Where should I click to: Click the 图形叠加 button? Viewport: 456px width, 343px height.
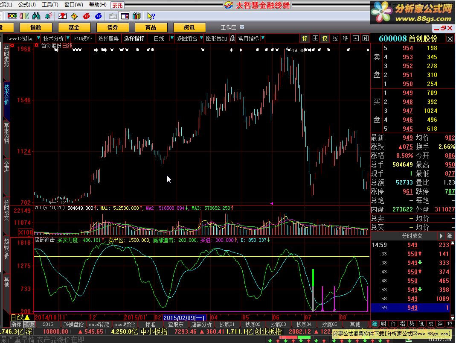click(x=216, y=38)
